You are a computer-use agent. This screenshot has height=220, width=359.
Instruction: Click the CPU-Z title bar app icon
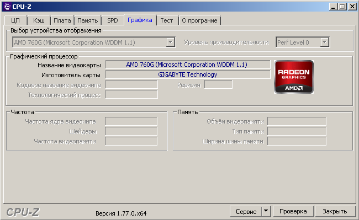tap(7, 7)
